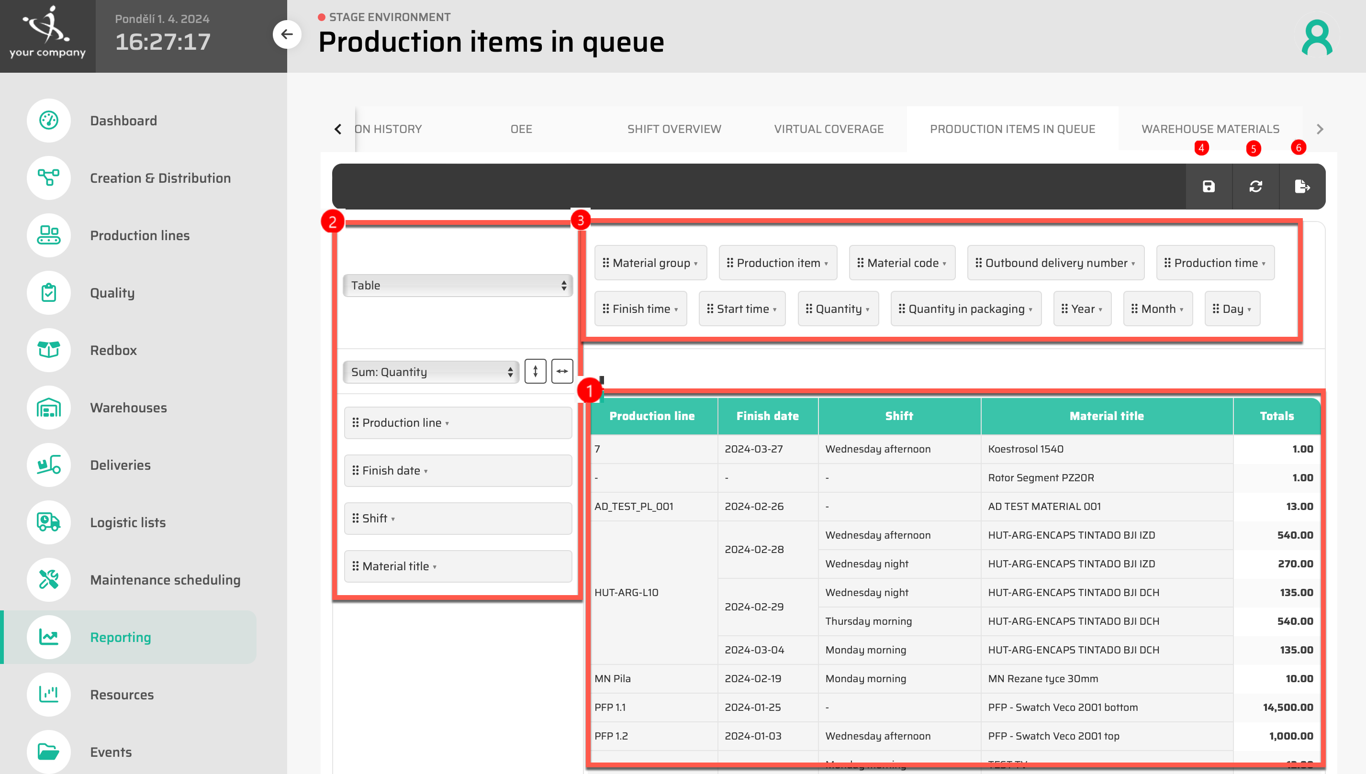Viewport: 1366px width, 774px height.
Task: Switch to the Warehouse Materials tab
Action: pos(1209,129)
